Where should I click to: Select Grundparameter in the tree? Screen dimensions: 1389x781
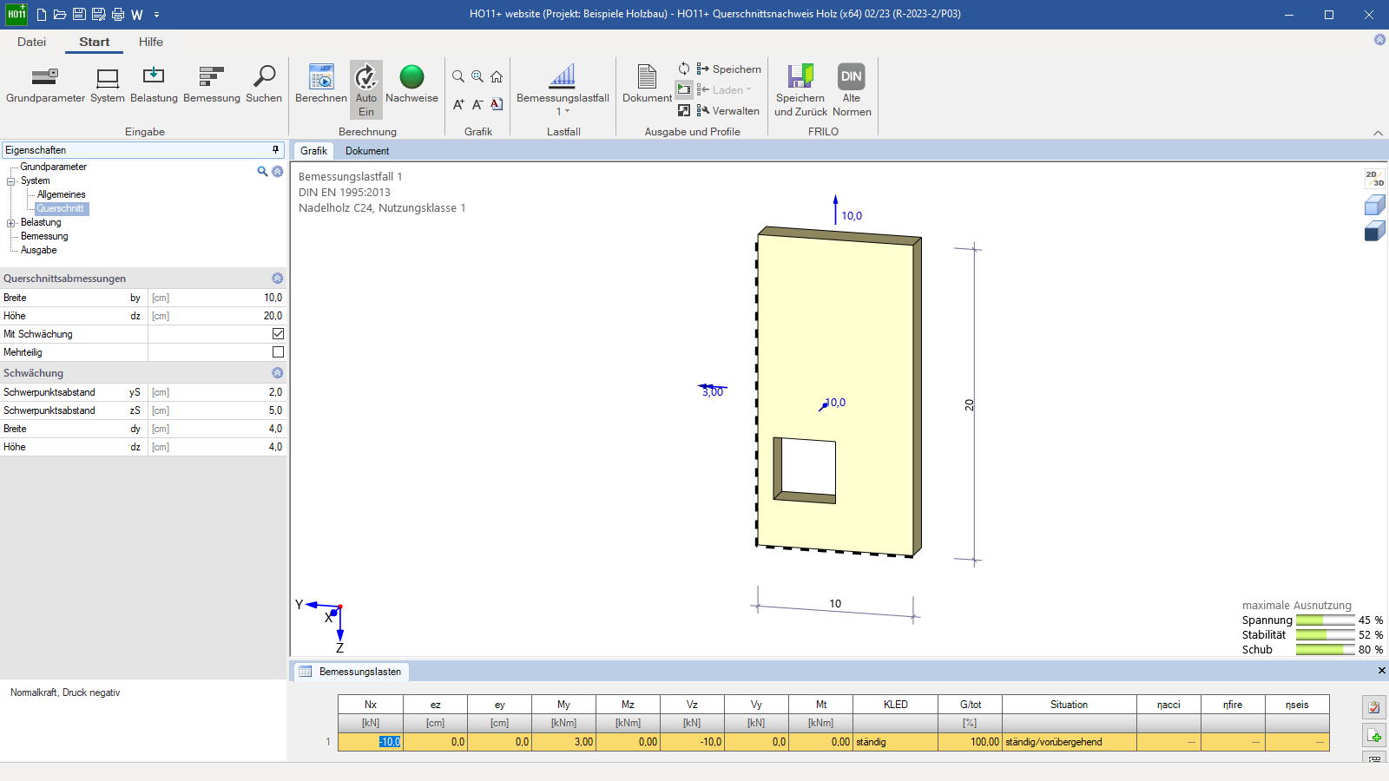point(54,167)
